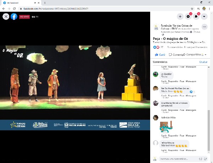
Task: Click the love heart reaction icon
Action: (x=158, y=47)
